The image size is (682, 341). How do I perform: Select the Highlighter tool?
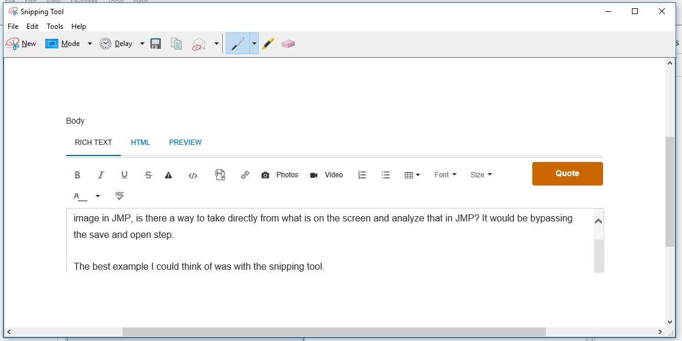point(268,43)
